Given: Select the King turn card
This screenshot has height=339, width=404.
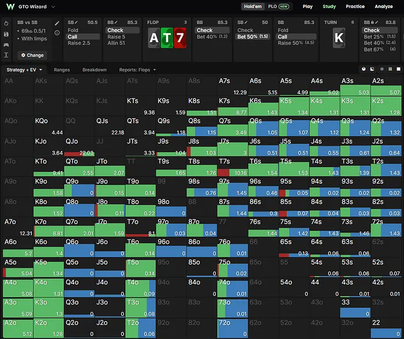Looking at the screenshot, I should [x=339, y=38].
